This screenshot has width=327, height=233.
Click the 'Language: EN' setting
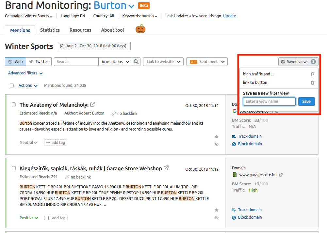coord(73,16)
